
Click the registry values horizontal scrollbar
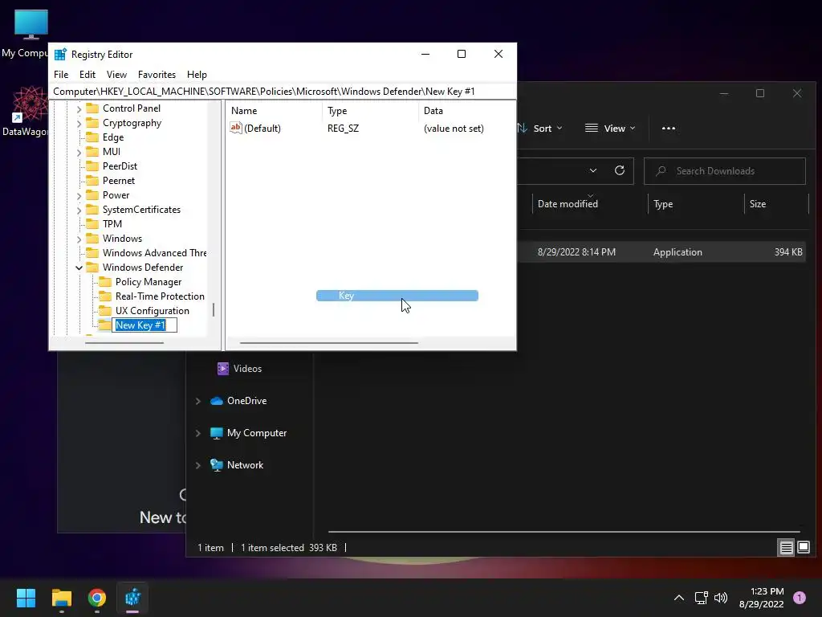pos(328,343)
